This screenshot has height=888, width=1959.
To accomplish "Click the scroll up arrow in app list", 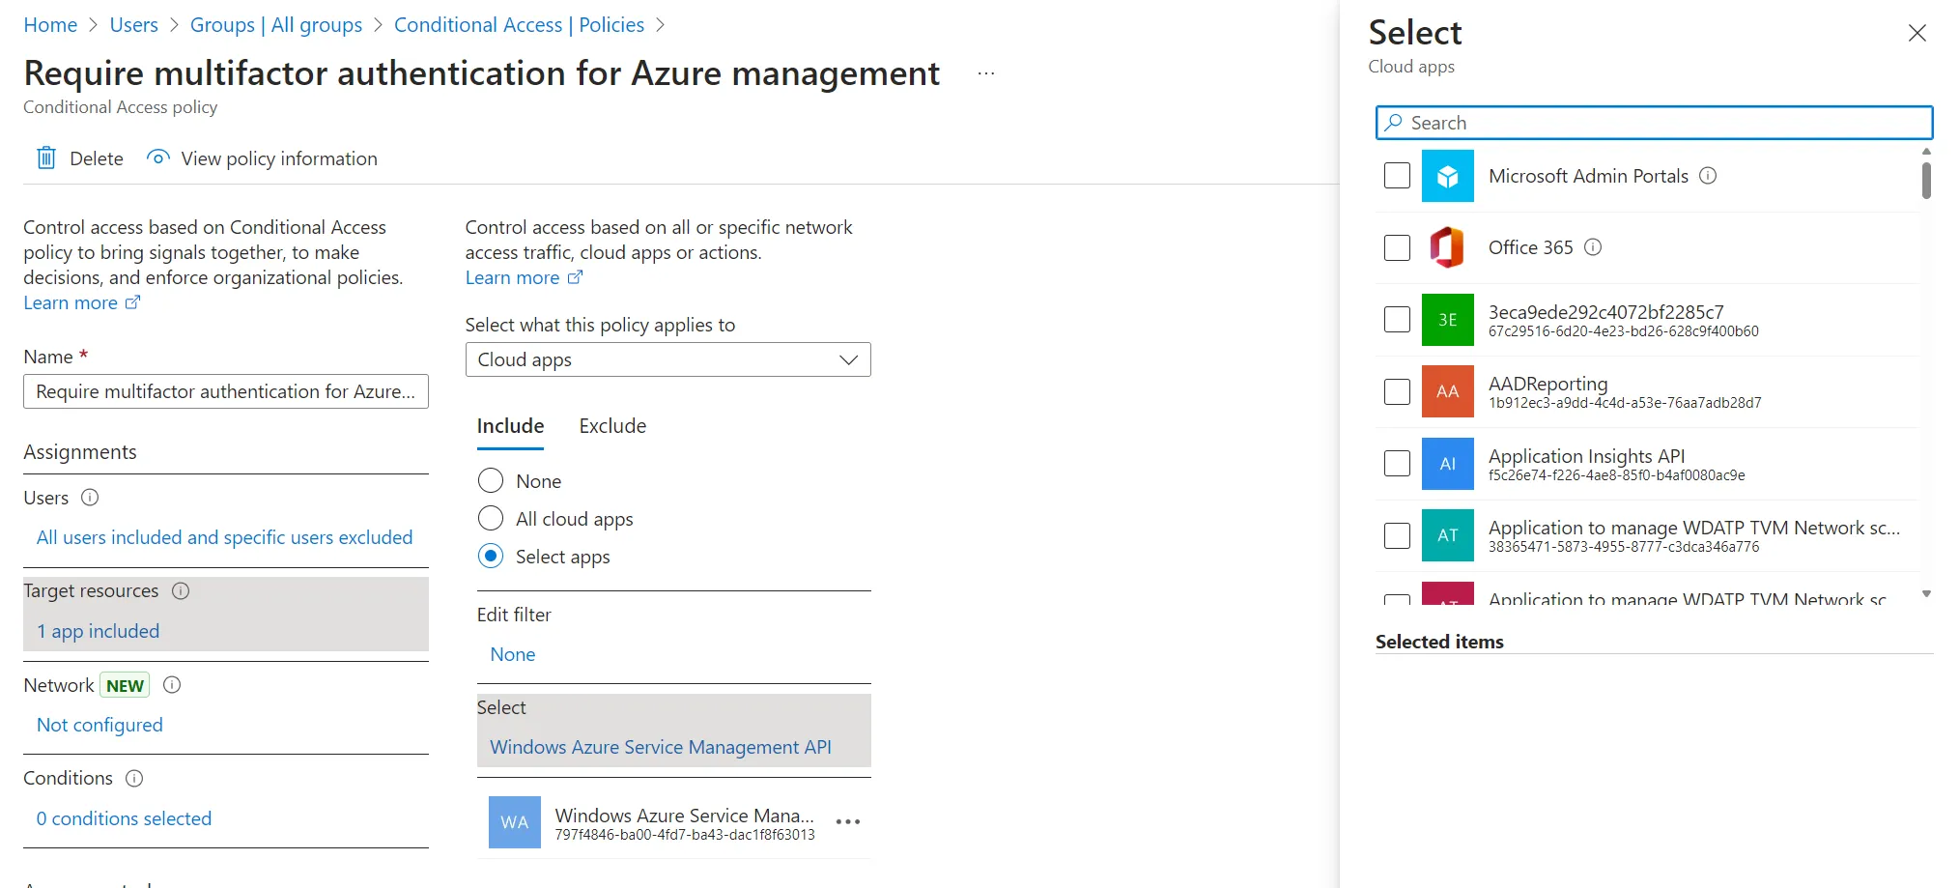I will click(1926, 151).
